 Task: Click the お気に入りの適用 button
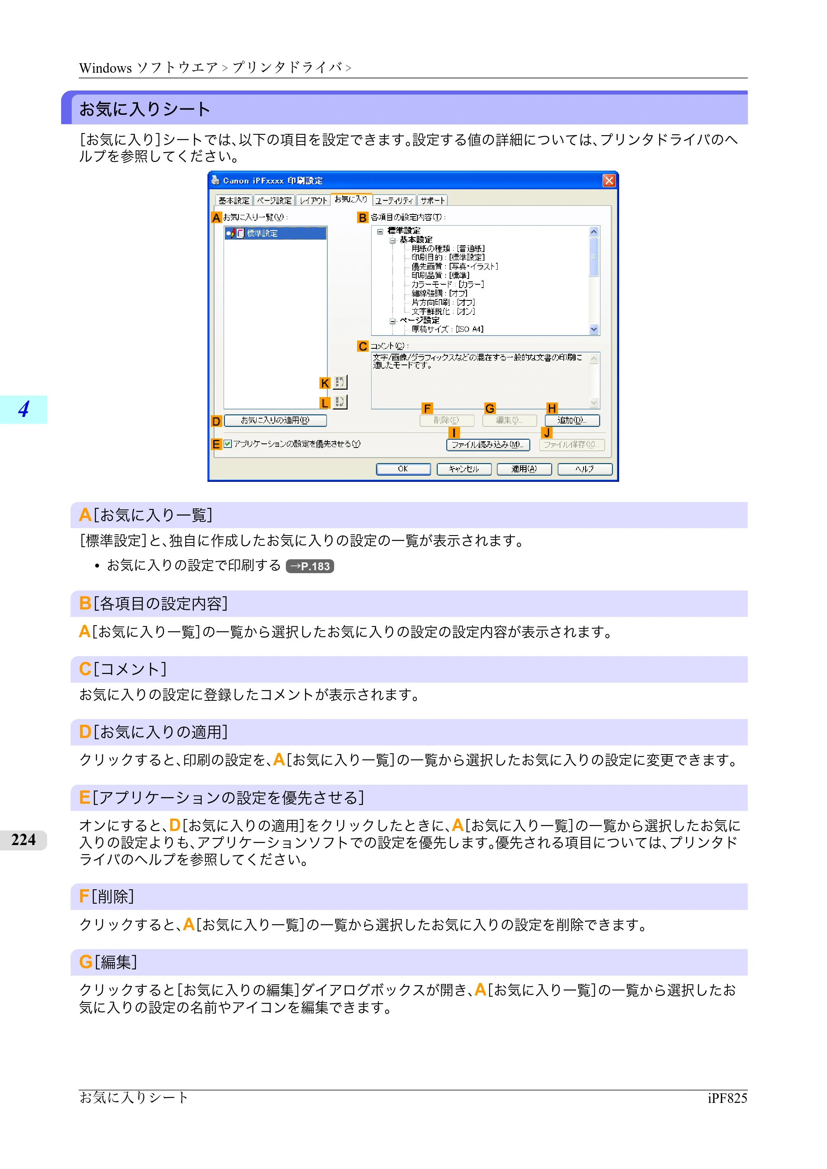(275, 421)
